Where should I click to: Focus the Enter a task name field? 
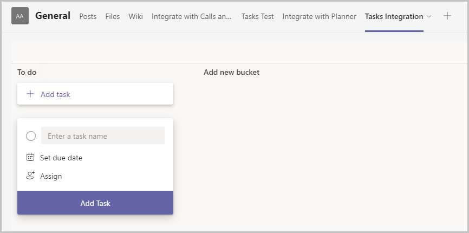tap(103, 135)
